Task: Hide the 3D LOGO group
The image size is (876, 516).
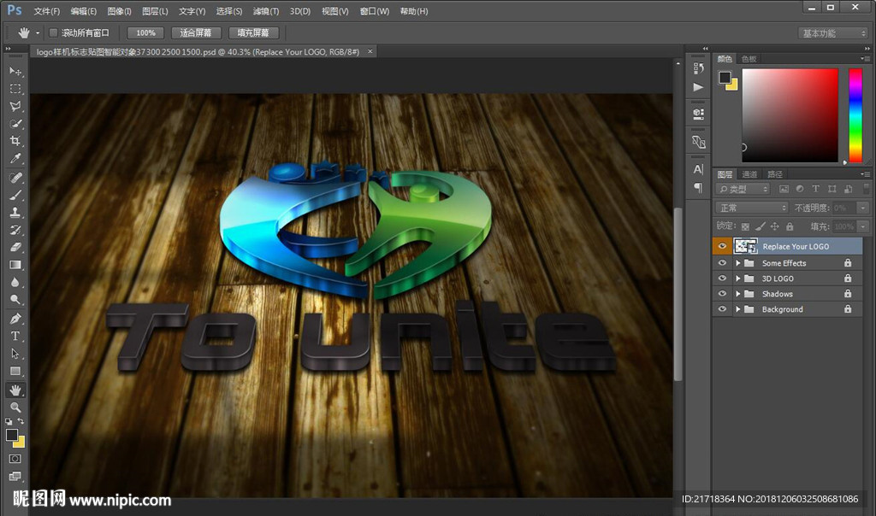Action: 722,278
